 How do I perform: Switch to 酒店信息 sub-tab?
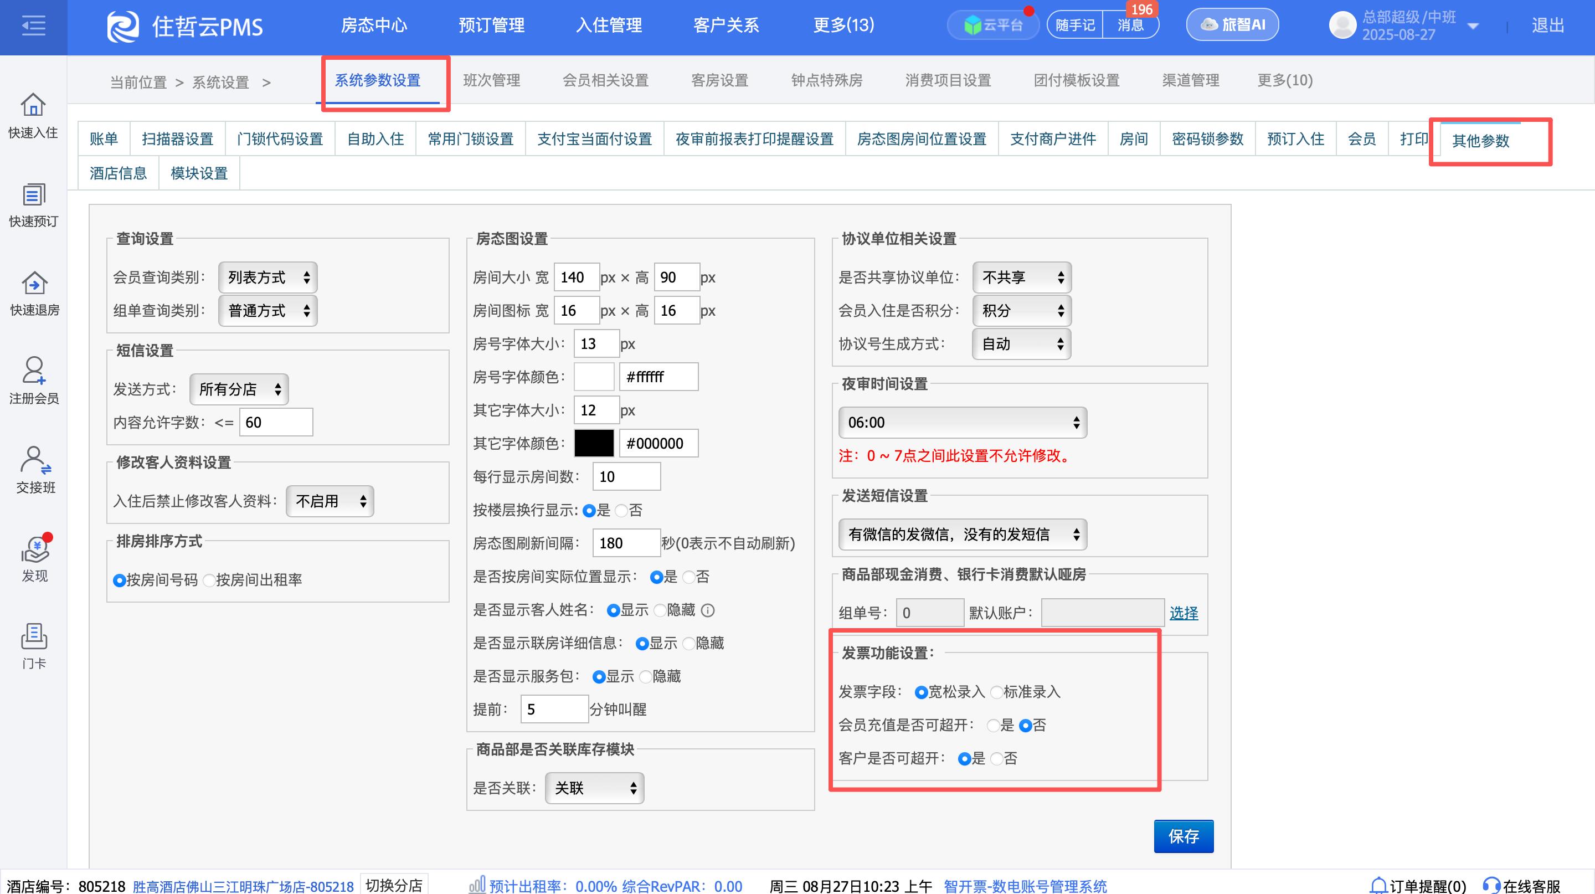click(119, 174)
